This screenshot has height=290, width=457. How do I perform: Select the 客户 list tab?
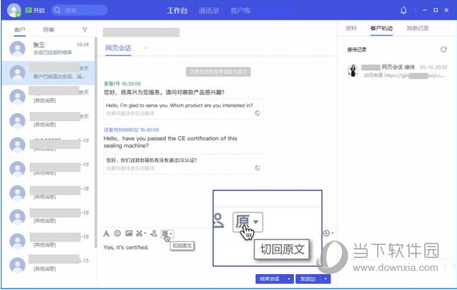coord(20,30)
